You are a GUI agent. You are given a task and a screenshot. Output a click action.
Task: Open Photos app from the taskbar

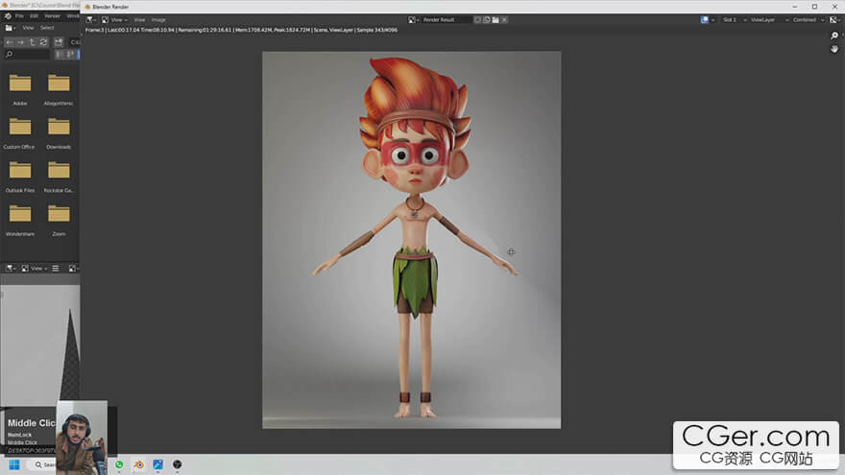pyautogui.click(x=157, y=464)
